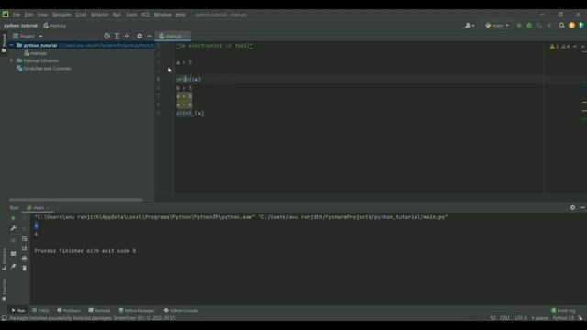Select opened file target icon in Project panel
Image resolution: width=587 pixels, height=330 pixels.
(106, 36)
